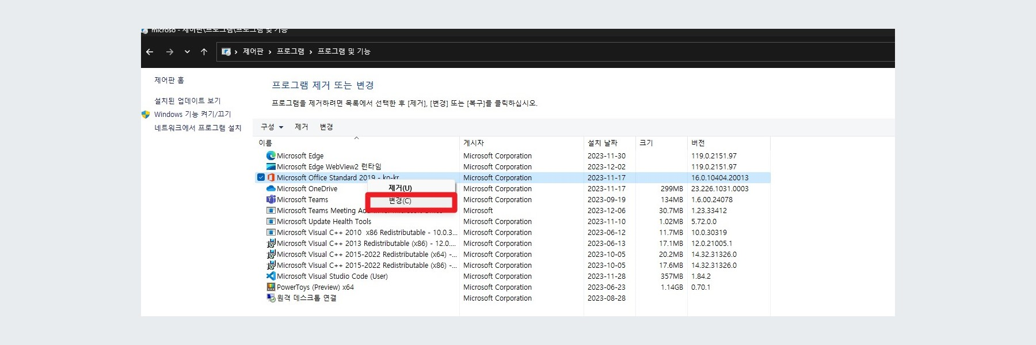The width and height of the screenshot is (1036, 345).
Task: Click Microsoft Office Standard 2019 icon
Action: pos(271,177)
